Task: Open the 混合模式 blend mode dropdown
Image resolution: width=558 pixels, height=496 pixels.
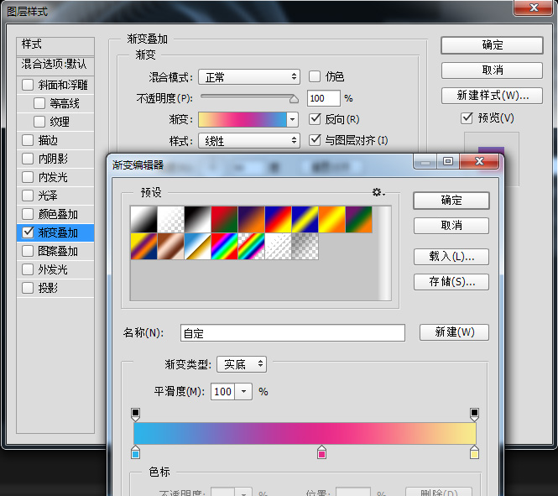Action: click(x=248, y=77)
